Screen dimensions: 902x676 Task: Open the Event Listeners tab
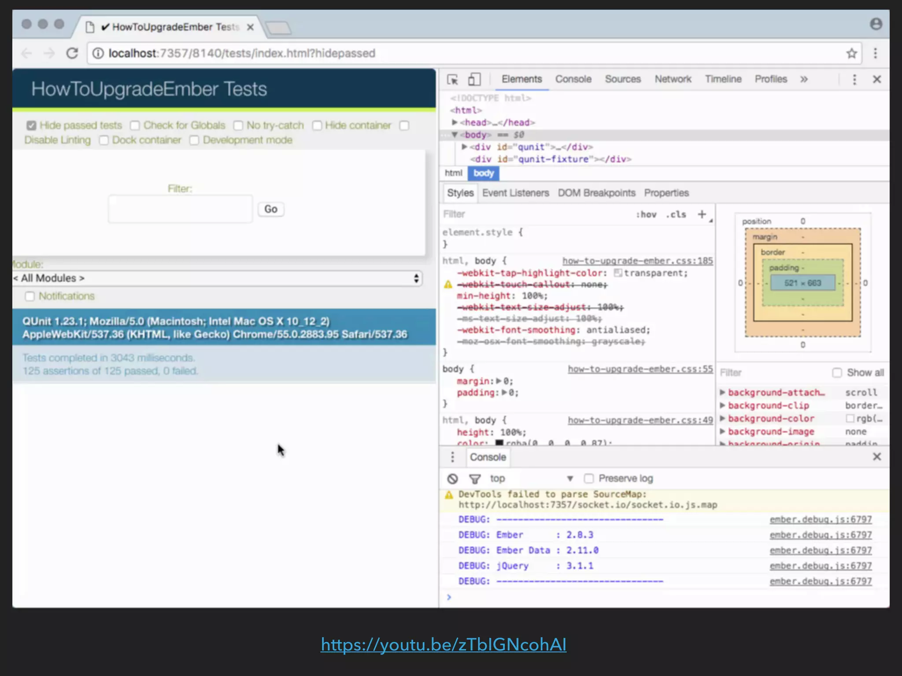[x=515, y=193]
